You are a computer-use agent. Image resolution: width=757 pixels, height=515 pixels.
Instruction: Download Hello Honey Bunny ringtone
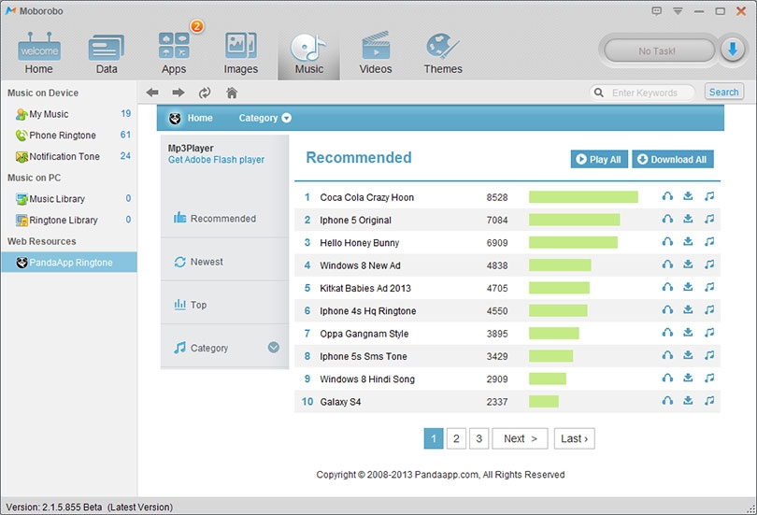click(688, 241)
